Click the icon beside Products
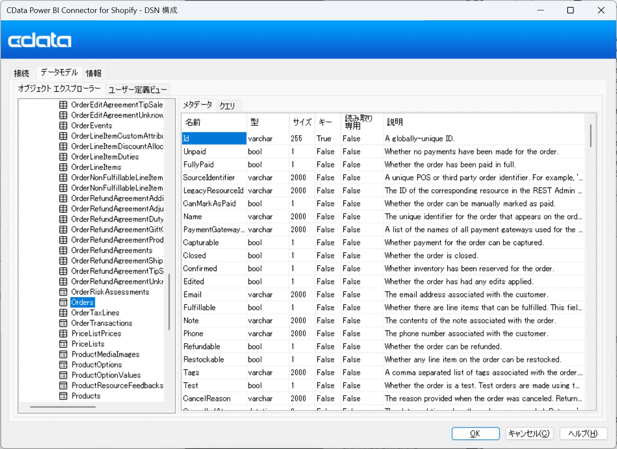This screenshot has height=449, width=617. coord(63,396)
